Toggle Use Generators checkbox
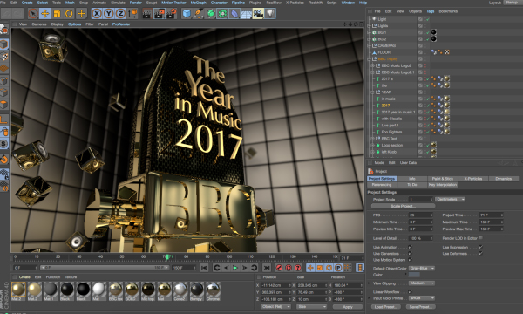 [x=411, y=254]
